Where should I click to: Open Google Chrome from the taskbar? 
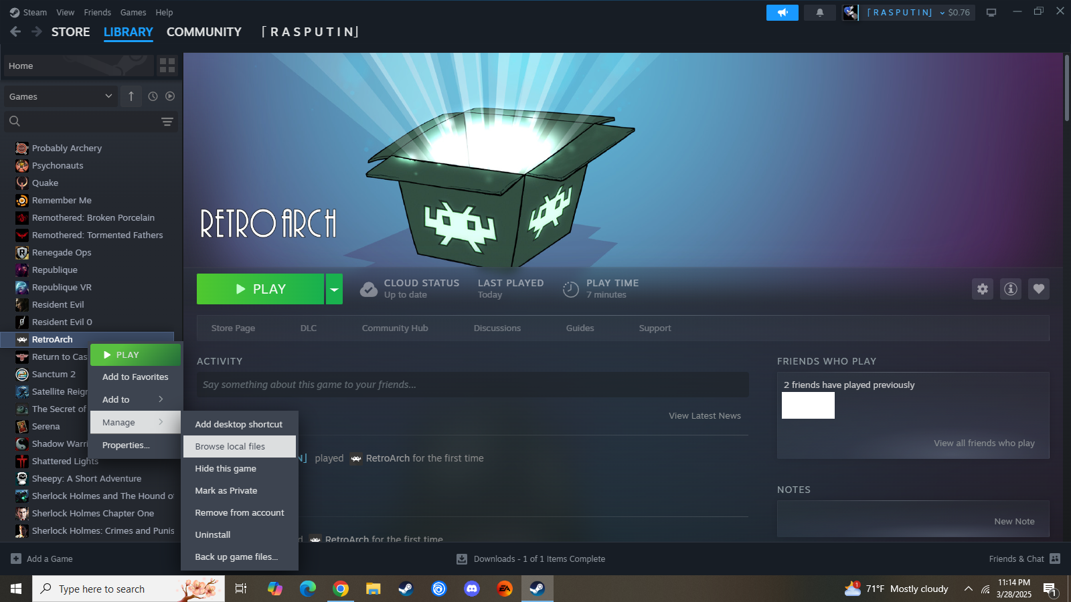341,589
